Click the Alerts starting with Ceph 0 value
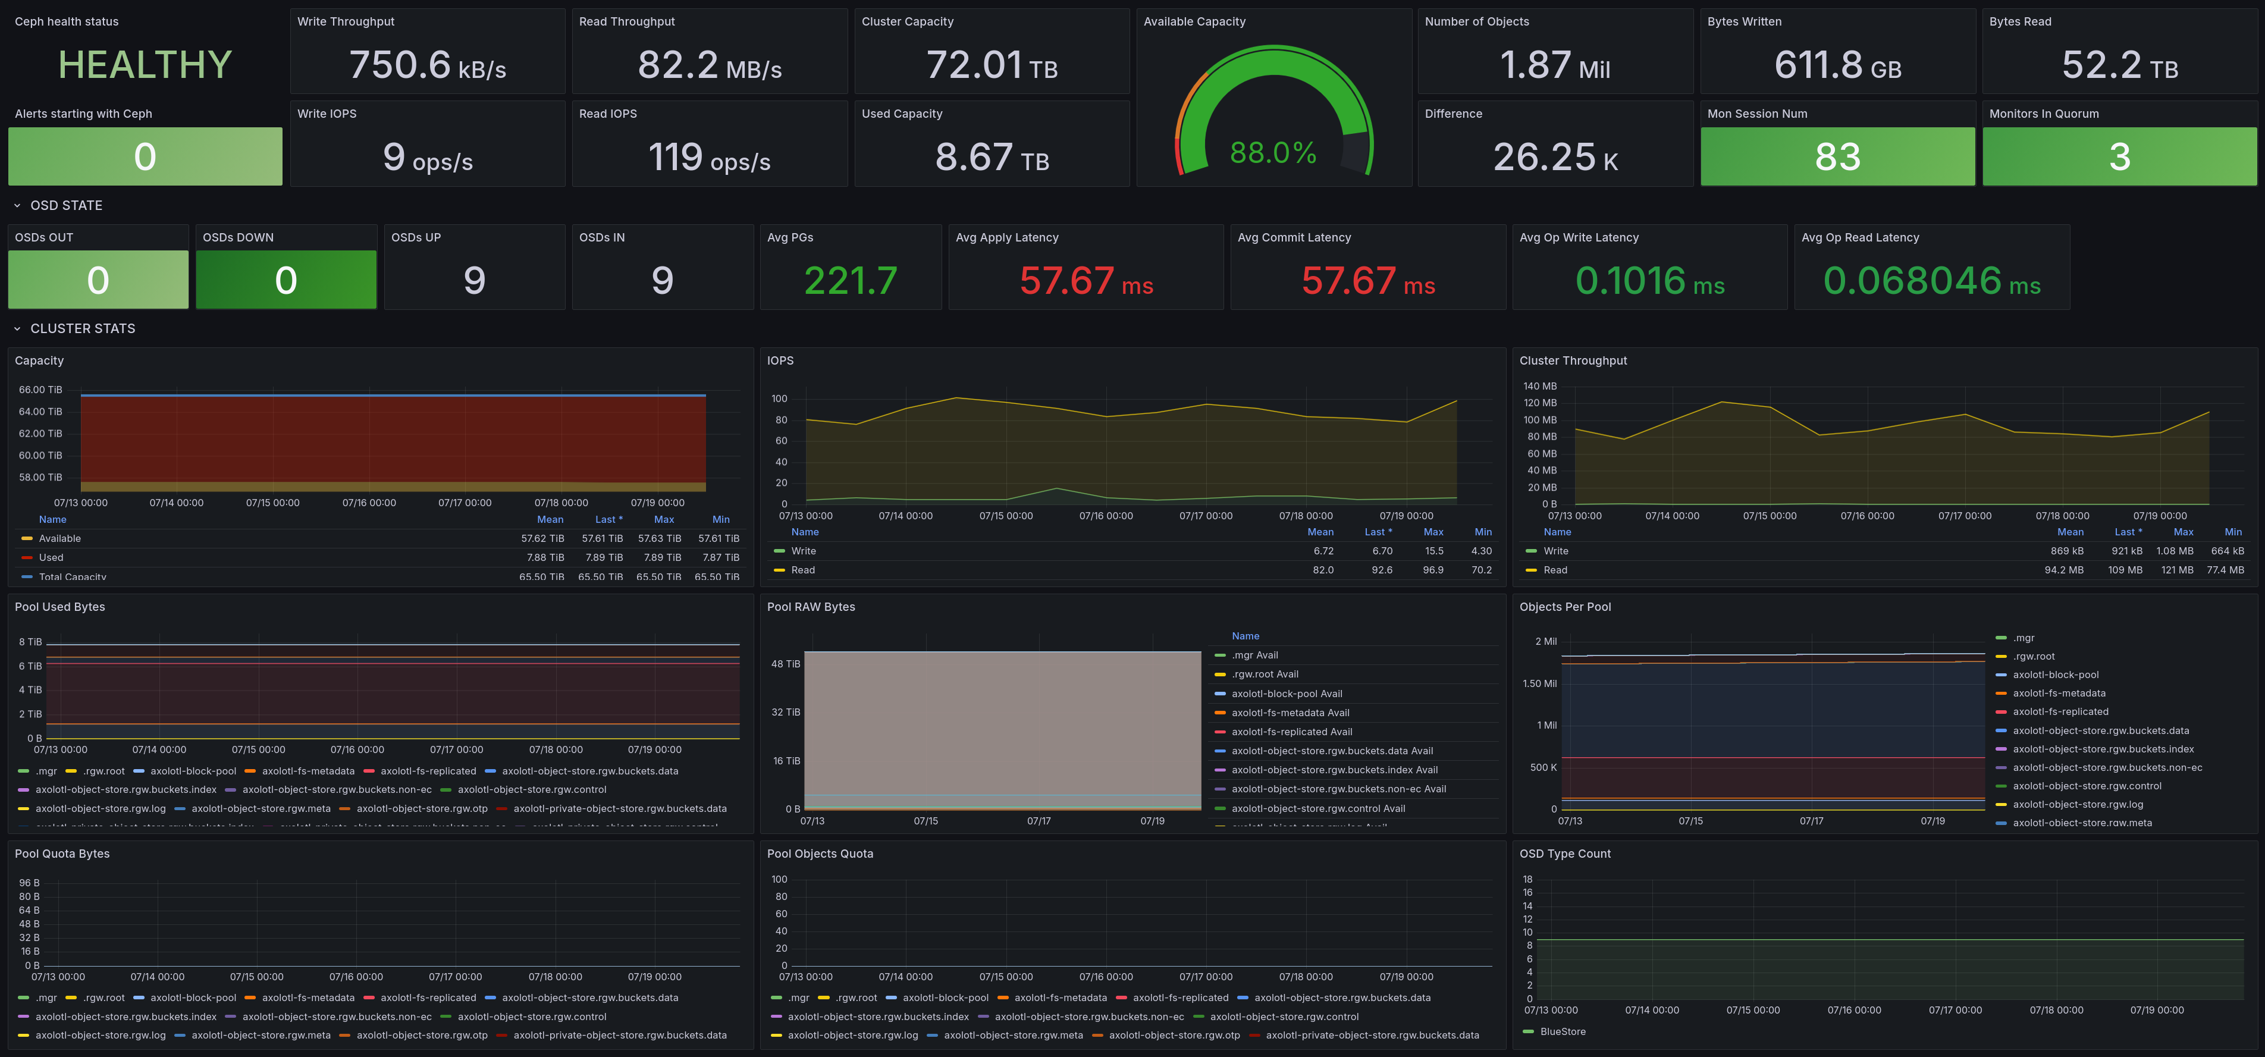Image resolution: width=2265 pixels, height=1057 pixels. point(145,156)
